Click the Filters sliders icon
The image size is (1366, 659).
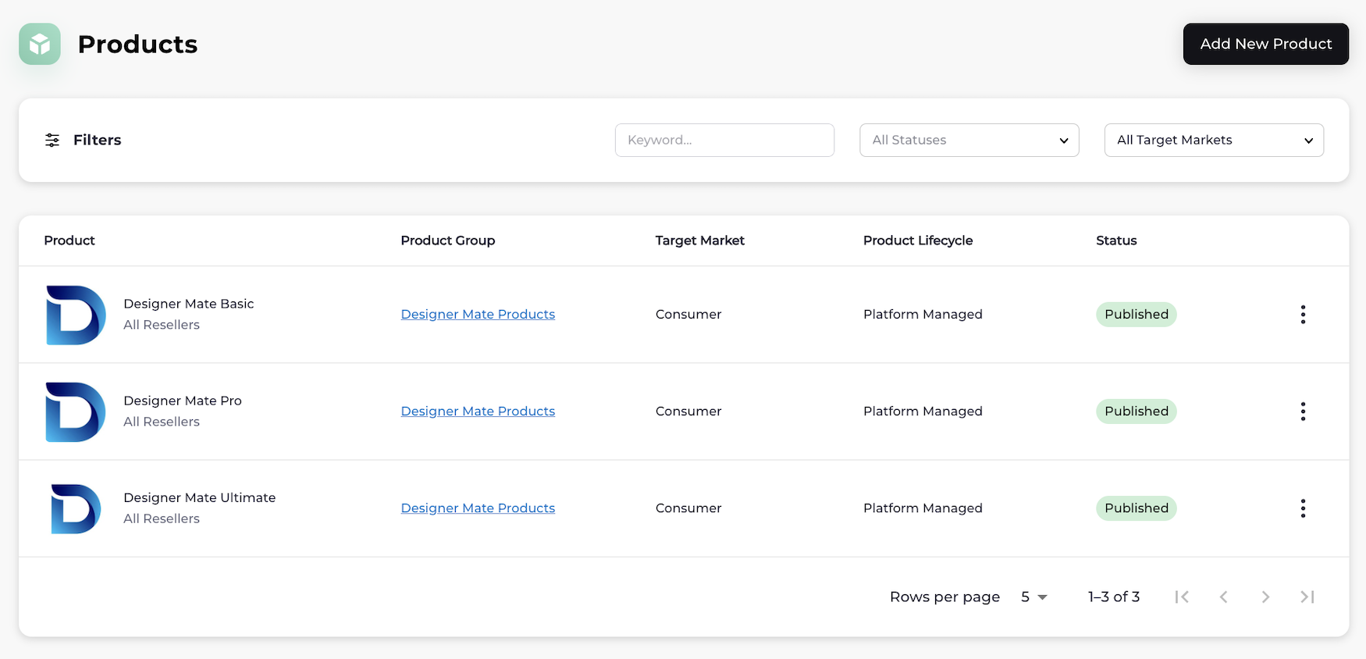click(52, 140)
